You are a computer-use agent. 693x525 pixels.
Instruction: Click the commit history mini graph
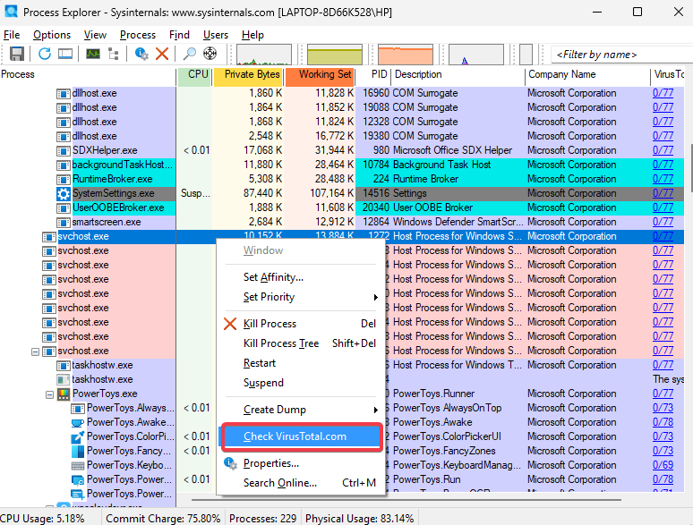pos(335,55)
